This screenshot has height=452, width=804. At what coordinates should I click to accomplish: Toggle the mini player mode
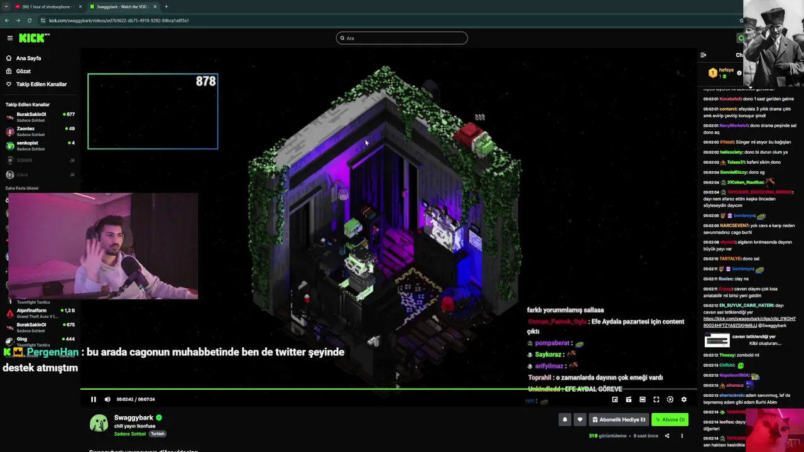pyautogui.click(x=615, y=399)
